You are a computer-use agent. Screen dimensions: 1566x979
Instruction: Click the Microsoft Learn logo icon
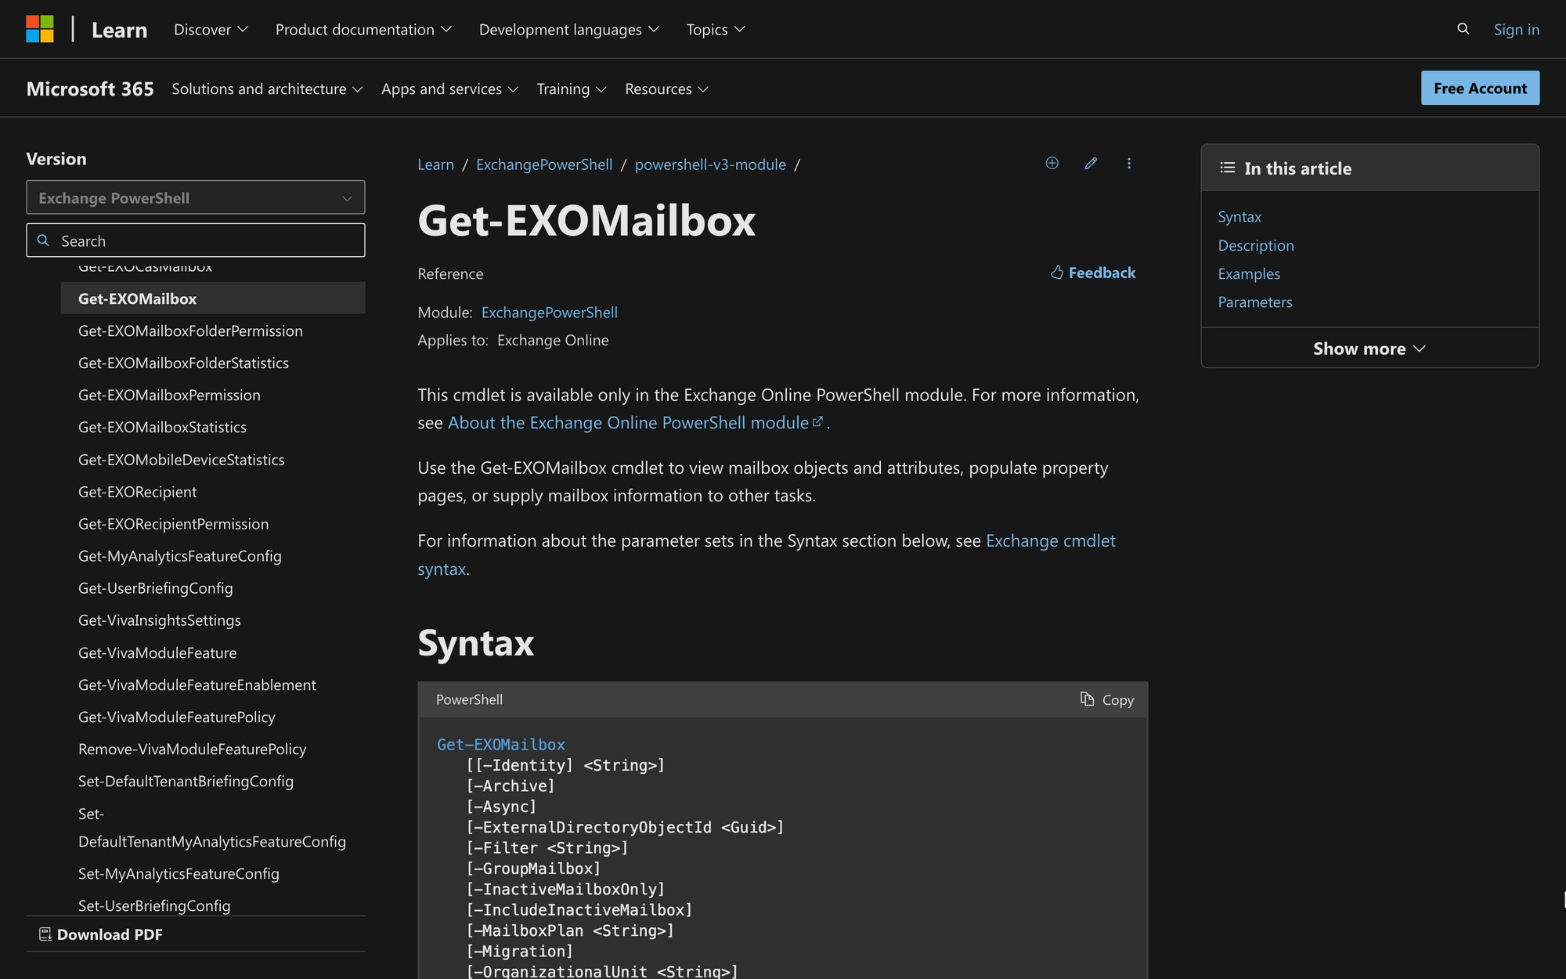(x=41, y=28)
